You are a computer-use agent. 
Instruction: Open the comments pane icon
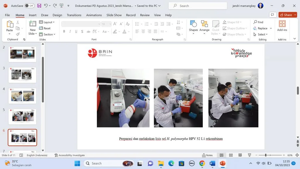[272, 15]
